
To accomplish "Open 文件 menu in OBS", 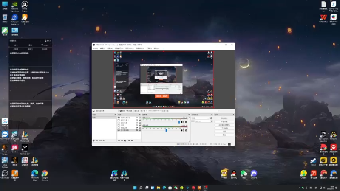I will pos(95,48).
